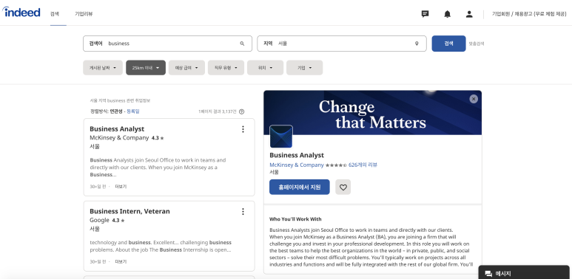Open the 626개의 리뷰 reviews link
Image resolution: width=572 pixels, height=279 pixels.
(x=363, y=165)
